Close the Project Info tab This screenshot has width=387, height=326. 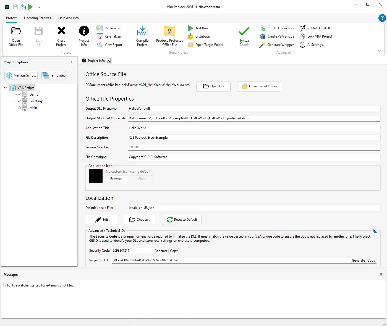coord(109,61)
